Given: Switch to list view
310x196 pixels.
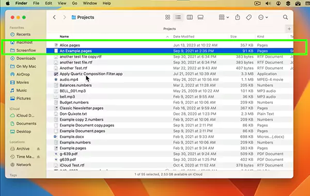Looking at the screenshot, I should click(x=178, y=18).
